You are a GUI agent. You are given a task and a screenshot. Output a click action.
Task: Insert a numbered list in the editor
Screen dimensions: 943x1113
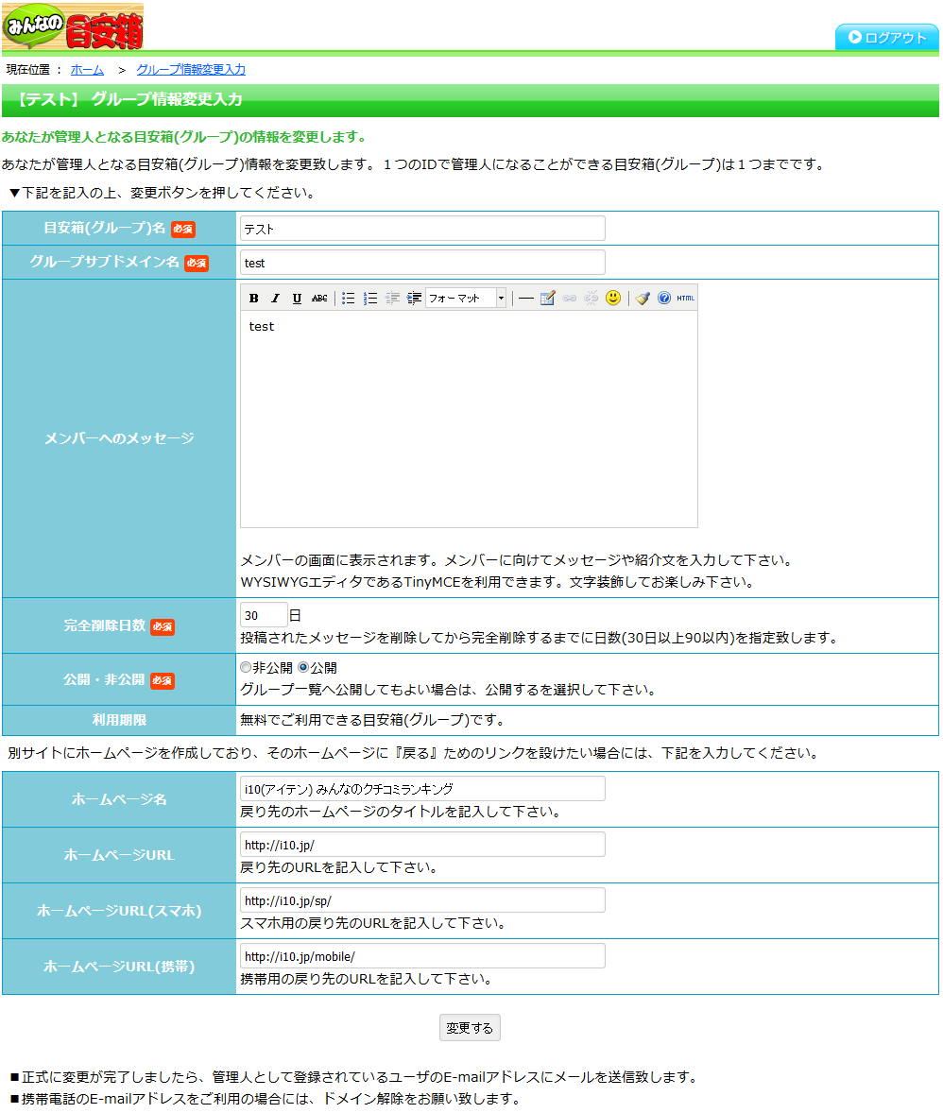369,298
